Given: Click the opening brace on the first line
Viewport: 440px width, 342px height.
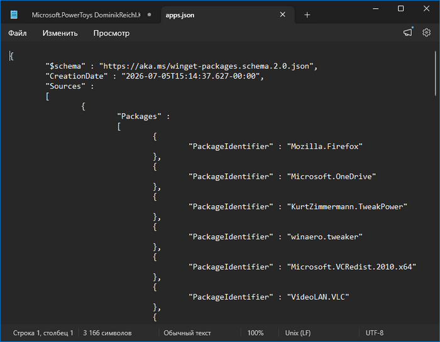Looking at the screenshot, I should click(11, 56).
